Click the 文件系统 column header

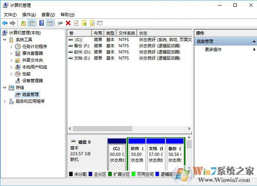pyautogui.click(x=126, y=33)
